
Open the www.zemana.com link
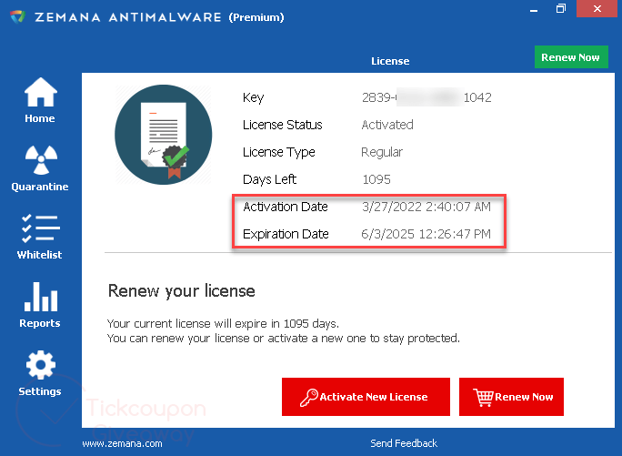[122, 443]
